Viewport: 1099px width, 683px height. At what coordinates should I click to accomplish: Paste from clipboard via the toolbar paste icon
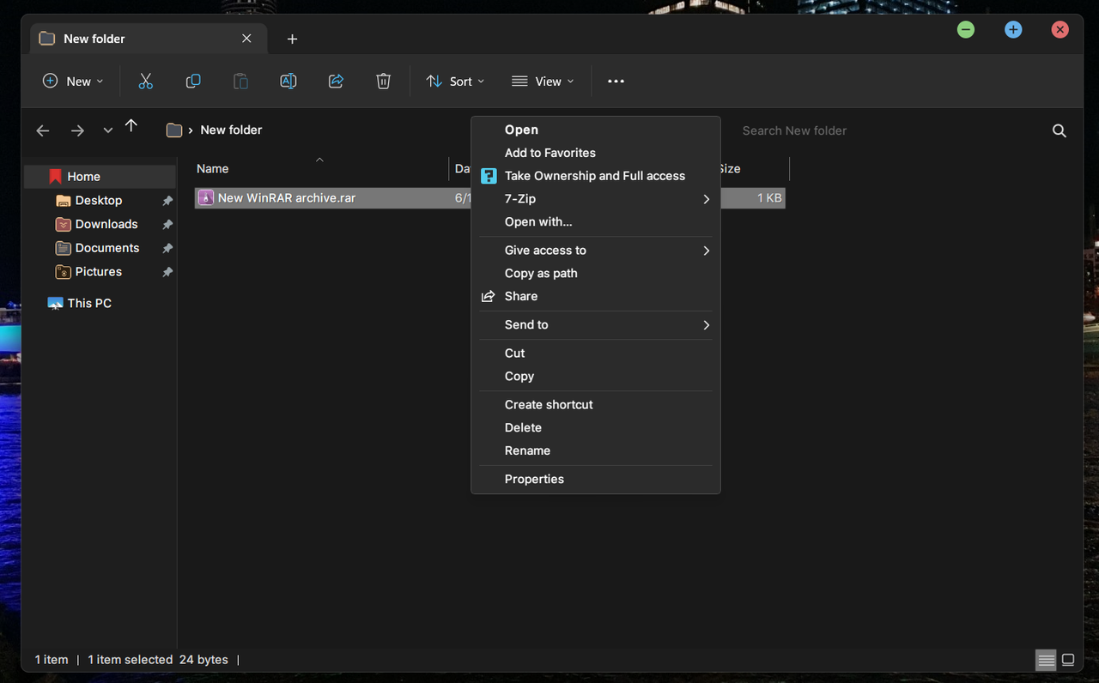pos(240,81)
